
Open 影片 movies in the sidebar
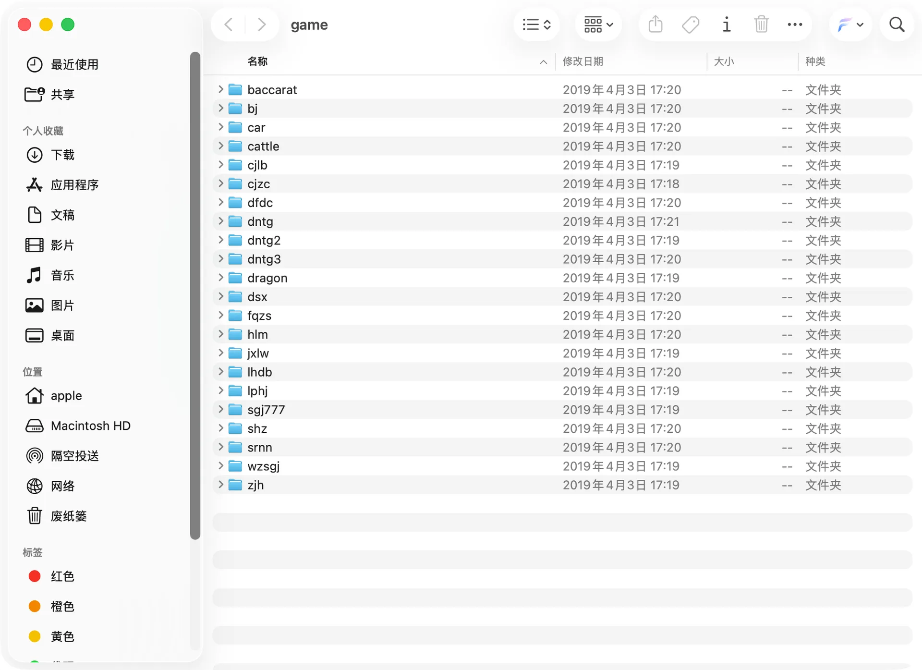(50, 245)
